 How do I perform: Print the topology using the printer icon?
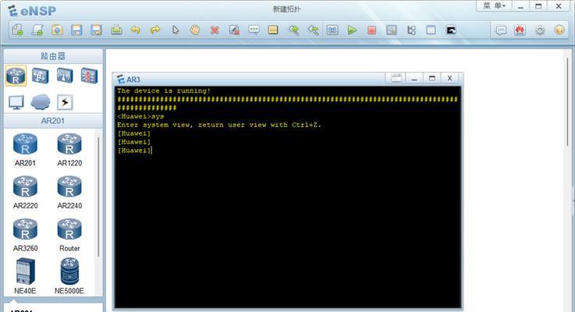click(116, 30)
